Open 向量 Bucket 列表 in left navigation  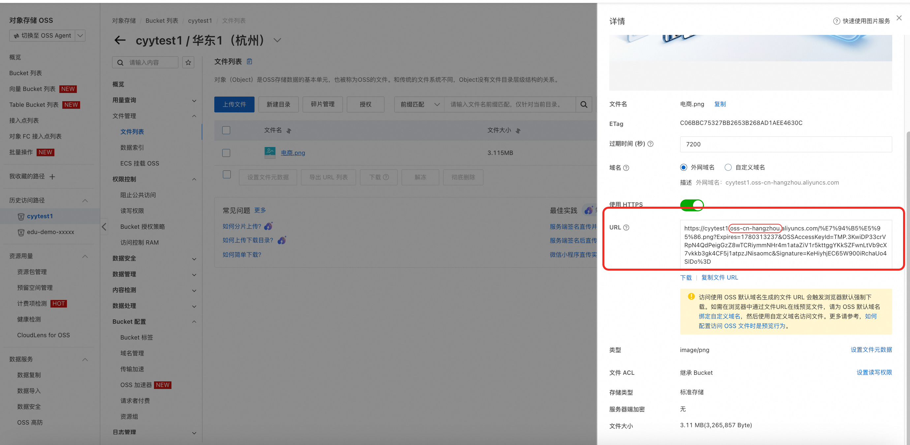32,89
